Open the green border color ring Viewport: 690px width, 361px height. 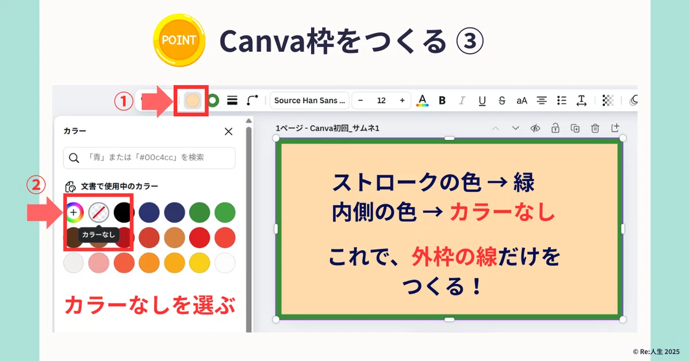click(213, 101)
